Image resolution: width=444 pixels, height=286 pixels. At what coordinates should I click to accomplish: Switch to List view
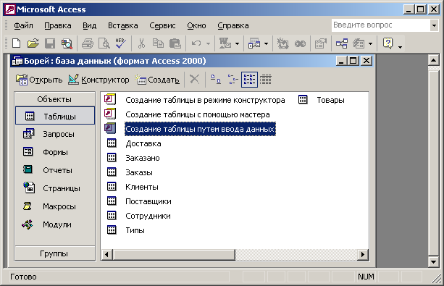(x=249, y=80)
